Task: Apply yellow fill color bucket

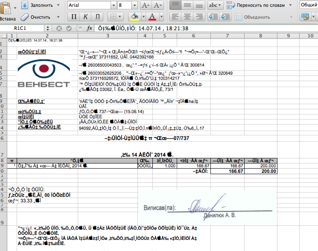Action: click(x=134, y=17)
